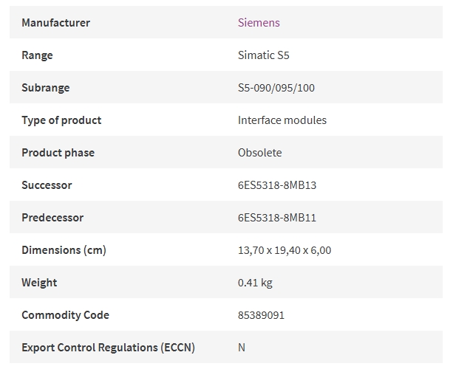The height and width of the screenshot is (372, 453).
Task: Click the Predecessor label
Action: [x=52, y=217]
